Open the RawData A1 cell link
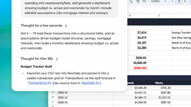The width and height of the screenshot is (191, 107). pos(90,83)
